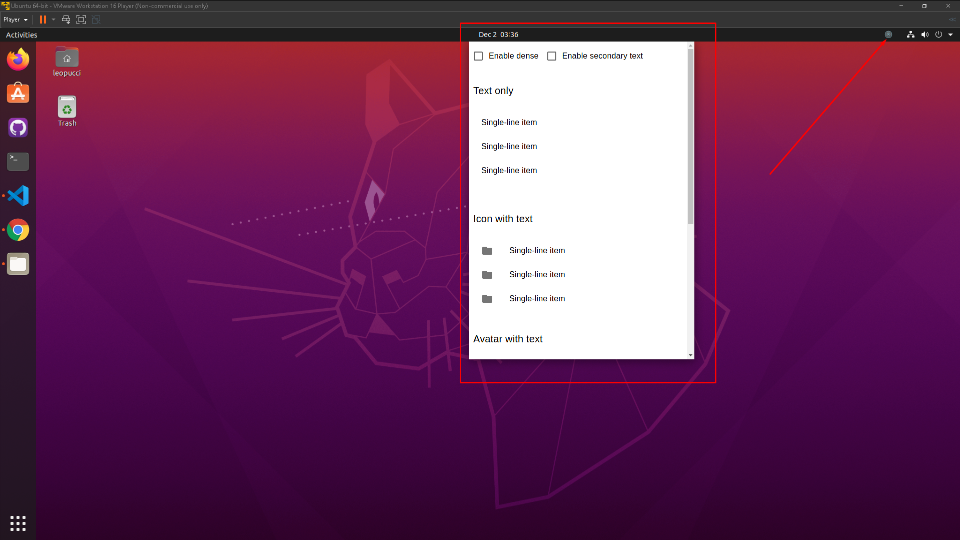Click the popup's scrollbar thumb
Screen dimensions: 960x540
690,136
